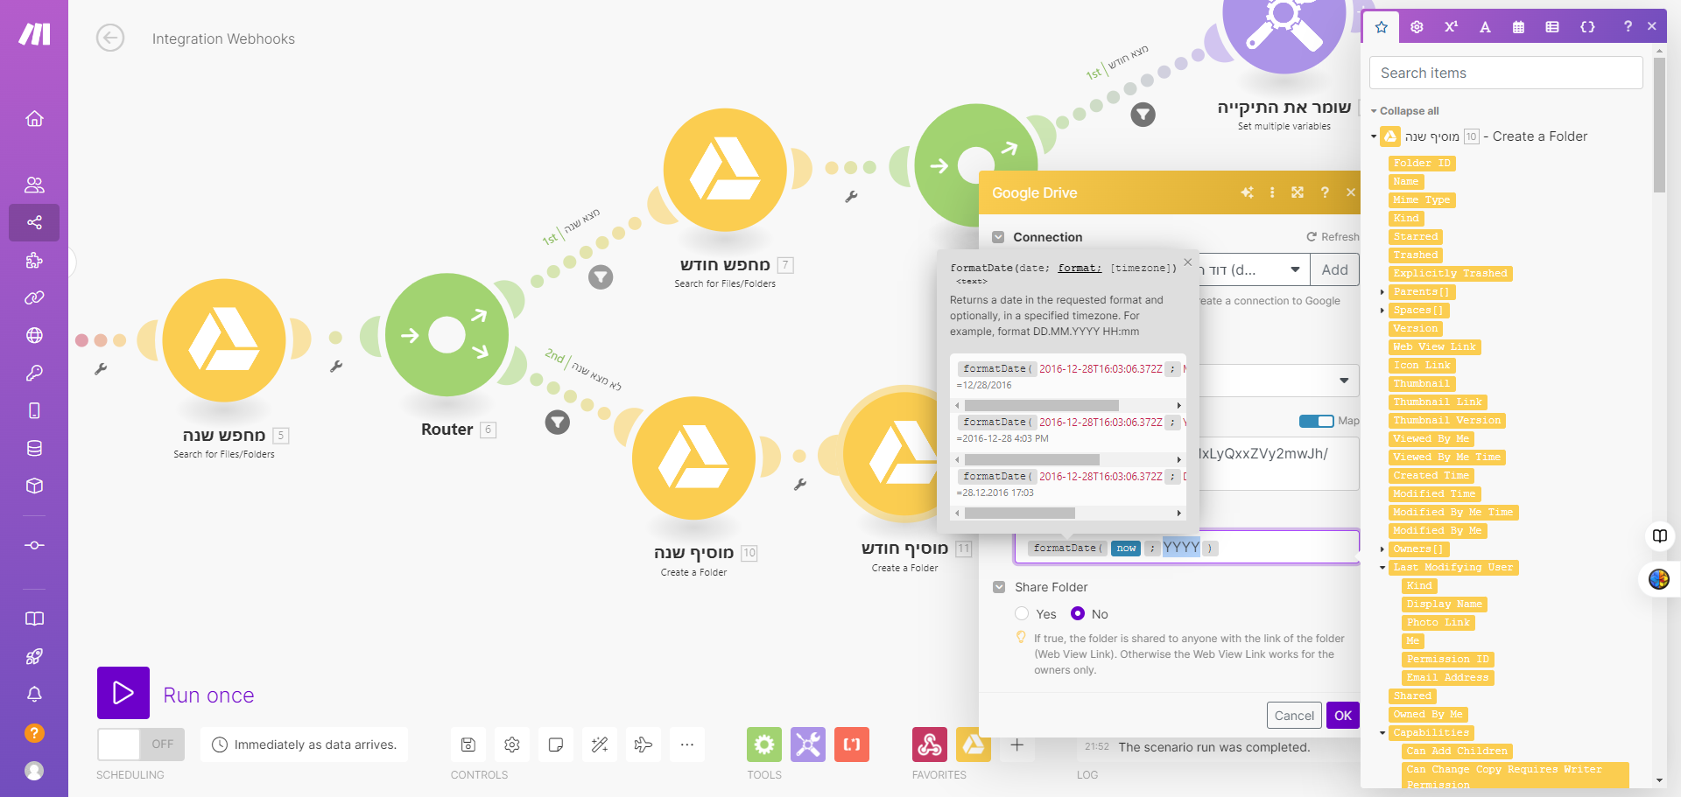This screenshot has height=797, width=1681.
Task: Open Templates puzzle icon in the sidebar
Action: 34,260
